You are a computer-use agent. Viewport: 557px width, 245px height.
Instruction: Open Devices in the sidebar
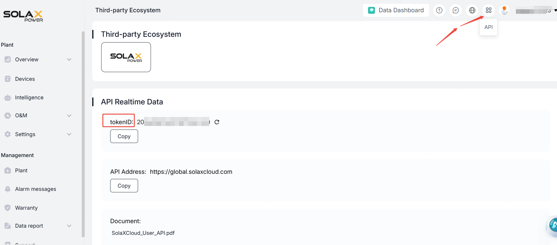pyautogui.click(x=25, y=79)
